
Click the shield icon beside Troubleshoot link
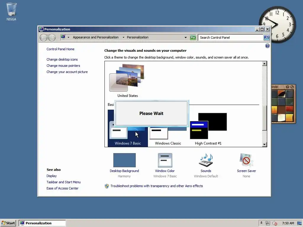107,186
